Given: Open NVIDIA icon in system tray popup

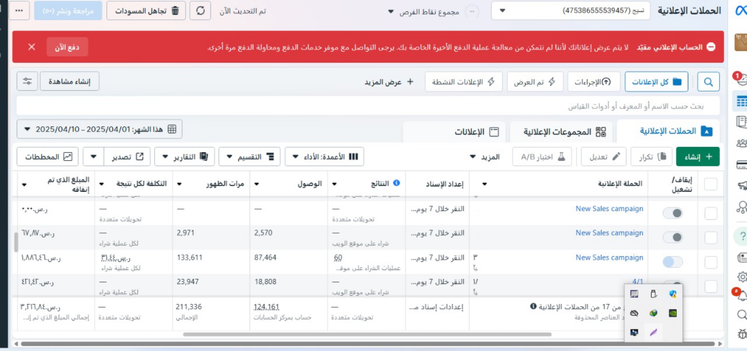Looking at the screenshot, I should [672, 314].
